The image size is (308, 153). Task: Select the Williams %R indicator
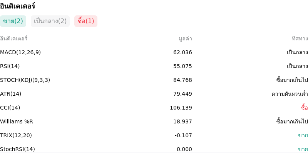tap(17, 121)
